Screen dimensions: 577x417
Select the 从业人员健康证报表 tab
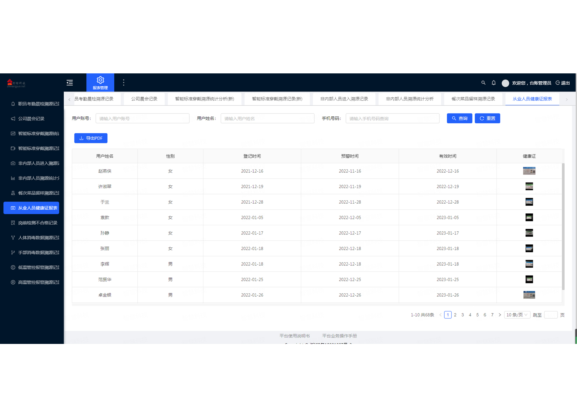pos(532,99)
